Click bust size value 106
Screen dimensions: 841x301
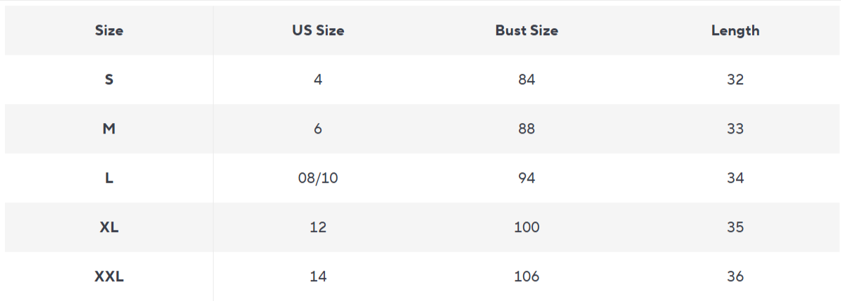[527, 276]
